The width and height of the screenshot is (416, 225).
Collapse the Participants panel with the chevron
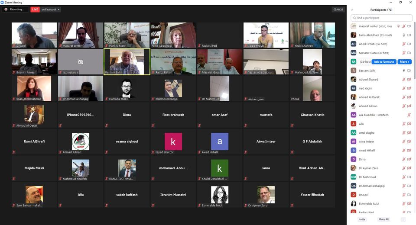(x=352, y=10)
